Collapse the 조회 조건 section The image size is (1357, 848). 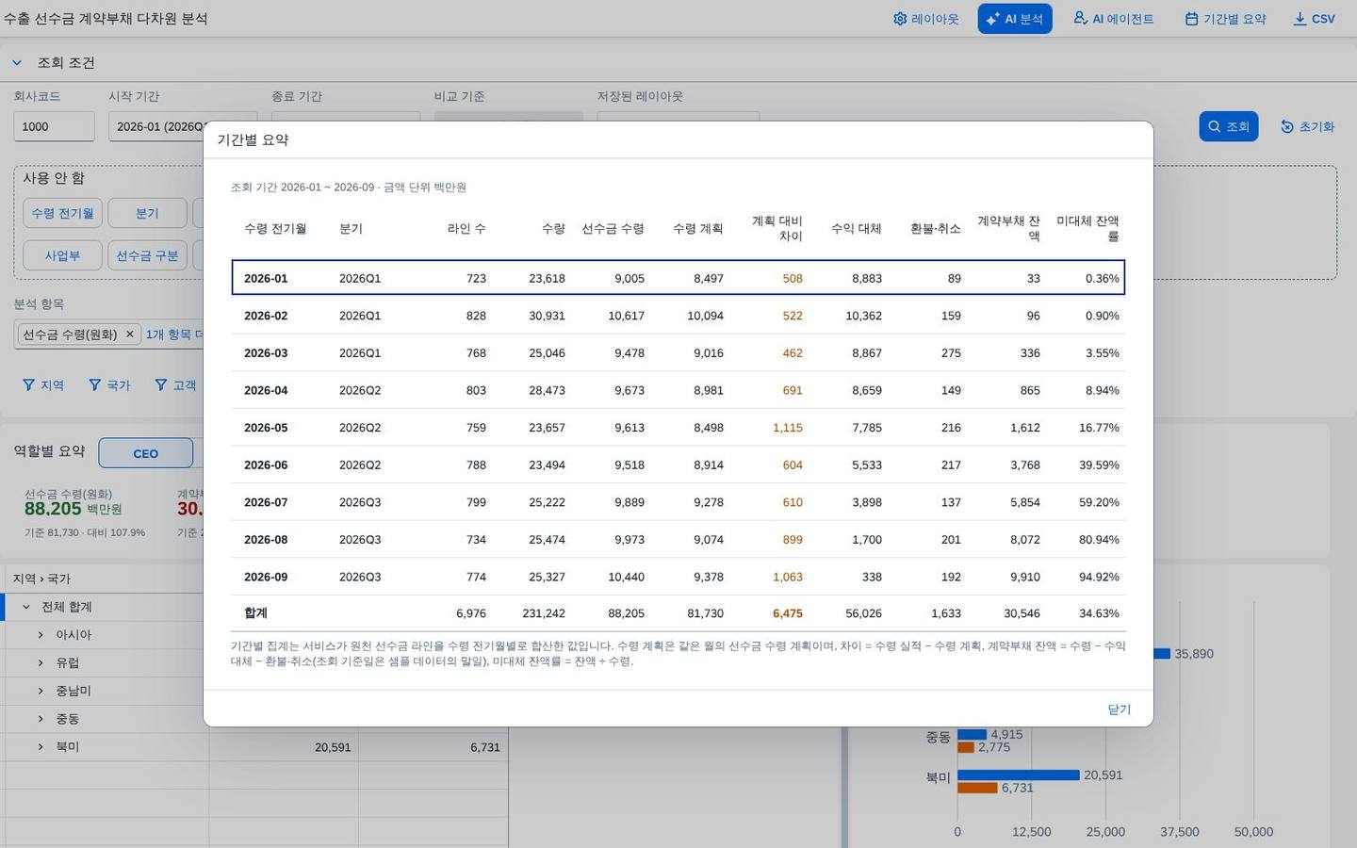(x=16, y=63)
